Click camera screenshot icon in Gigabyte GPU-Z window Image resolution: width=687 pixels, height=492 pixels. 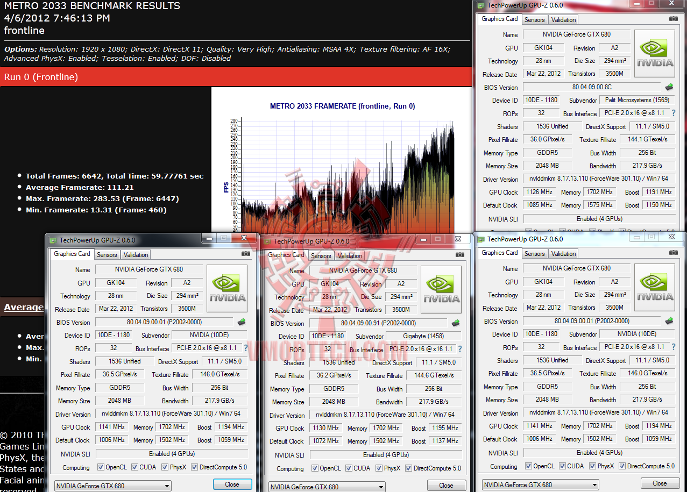[459, 255]
